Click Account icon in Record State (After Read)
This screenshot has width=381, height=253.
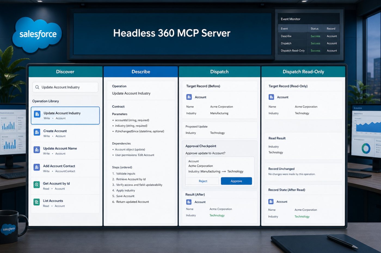coord(271,201)
